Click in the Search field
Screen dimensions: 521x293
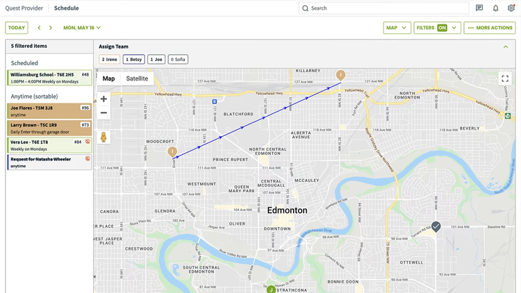(383, 8)
